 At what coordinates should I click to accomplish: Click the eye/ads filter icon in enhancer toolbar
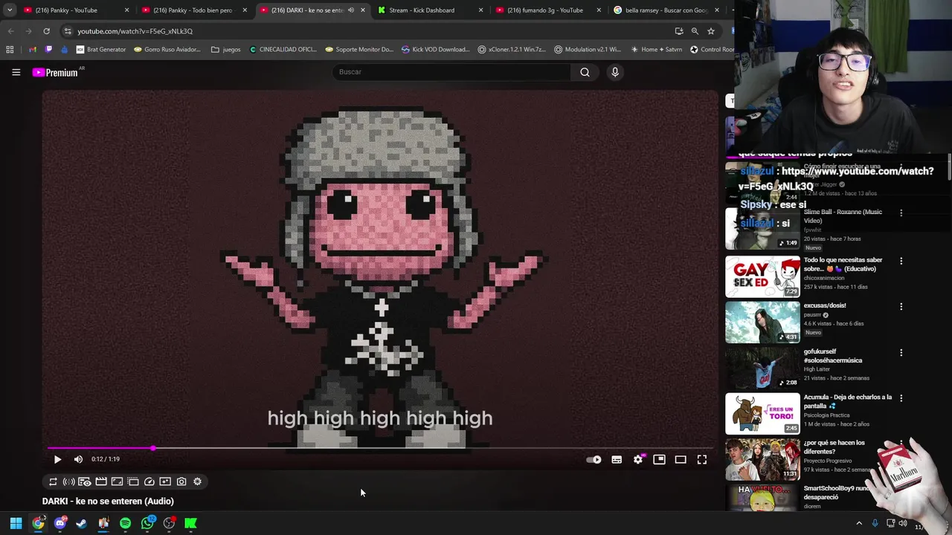point(85,481)
